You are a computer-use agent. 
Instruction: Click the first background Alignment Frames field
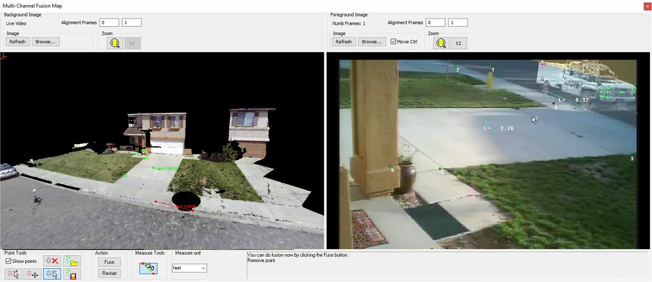click(x=109, y=23)
